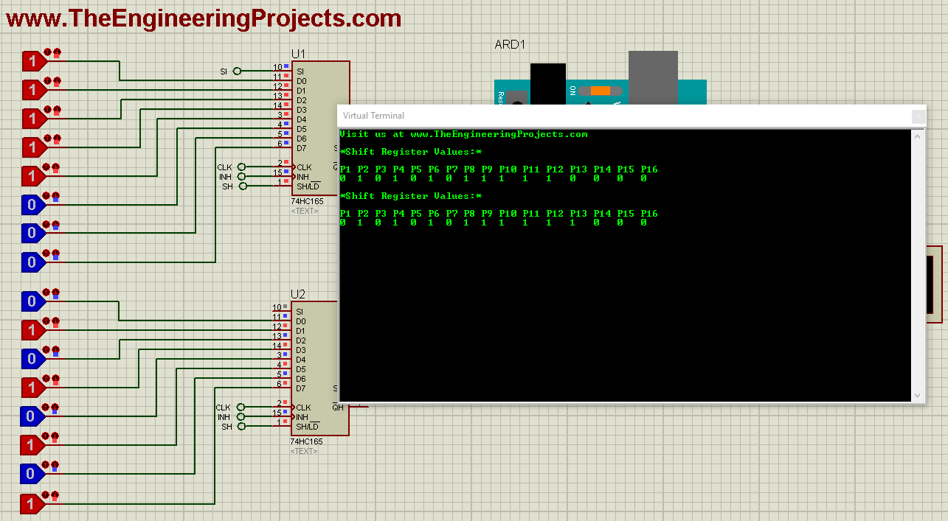This screenshot has height=521, width=948.
Task: Click the scroll-down arrow on the terminal scrollbar
Action: tap(917, 396)
